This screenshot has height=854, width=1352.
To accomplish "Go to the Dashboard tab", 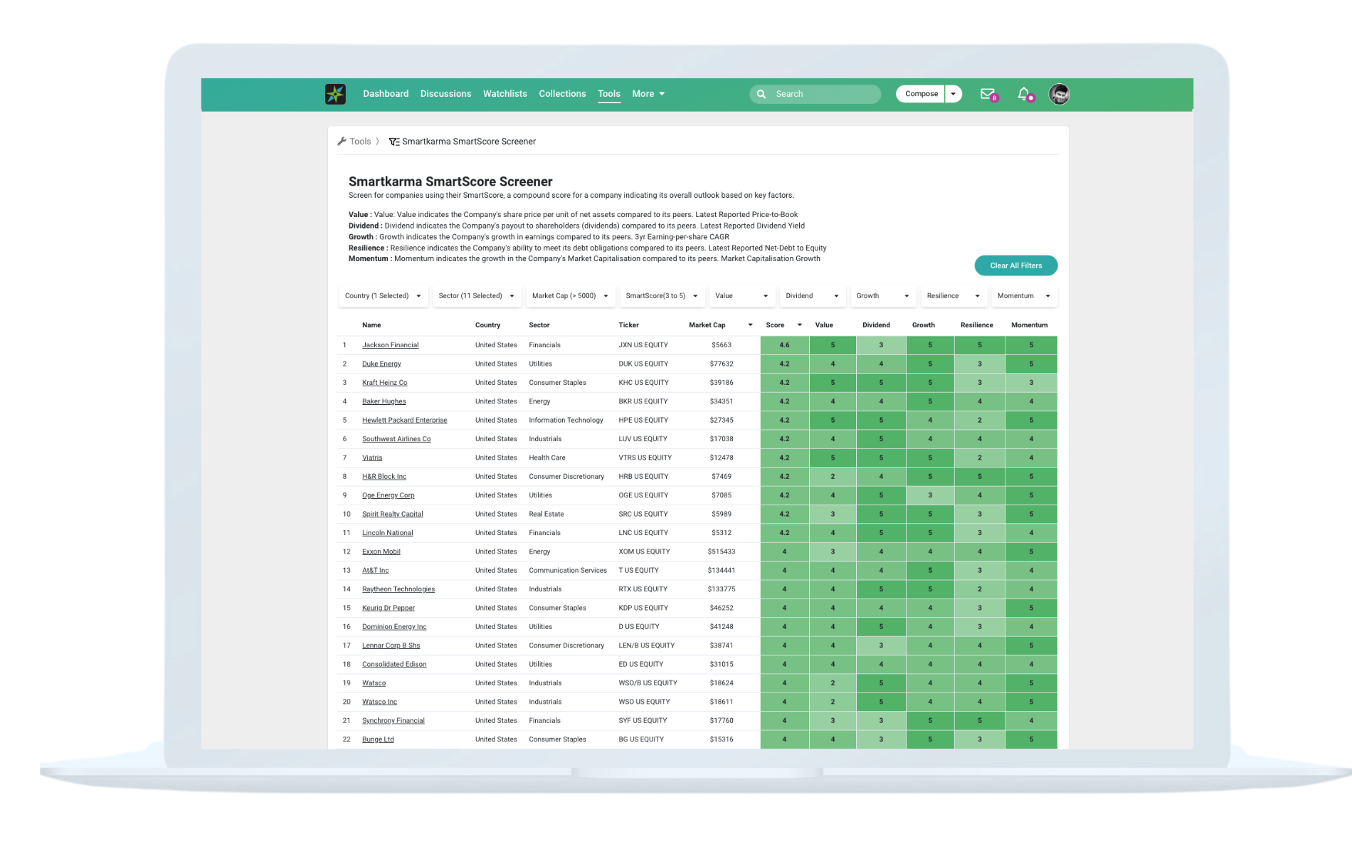I will click(x=386, y=94).
